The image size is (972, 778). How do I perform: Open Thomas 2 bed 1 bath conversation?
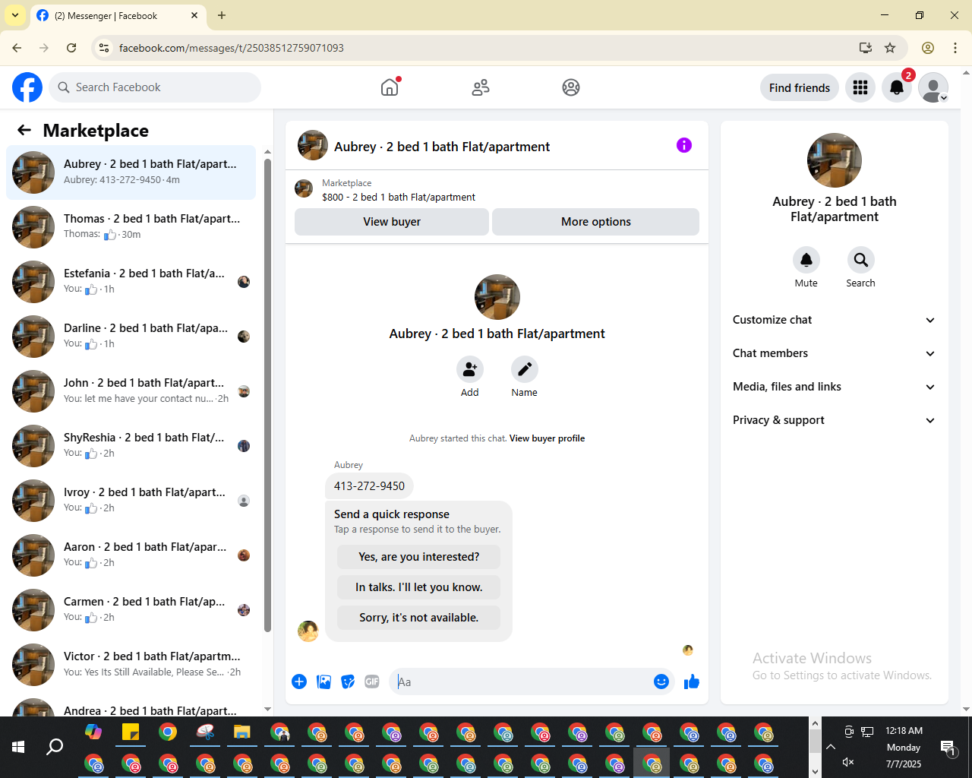131,226
